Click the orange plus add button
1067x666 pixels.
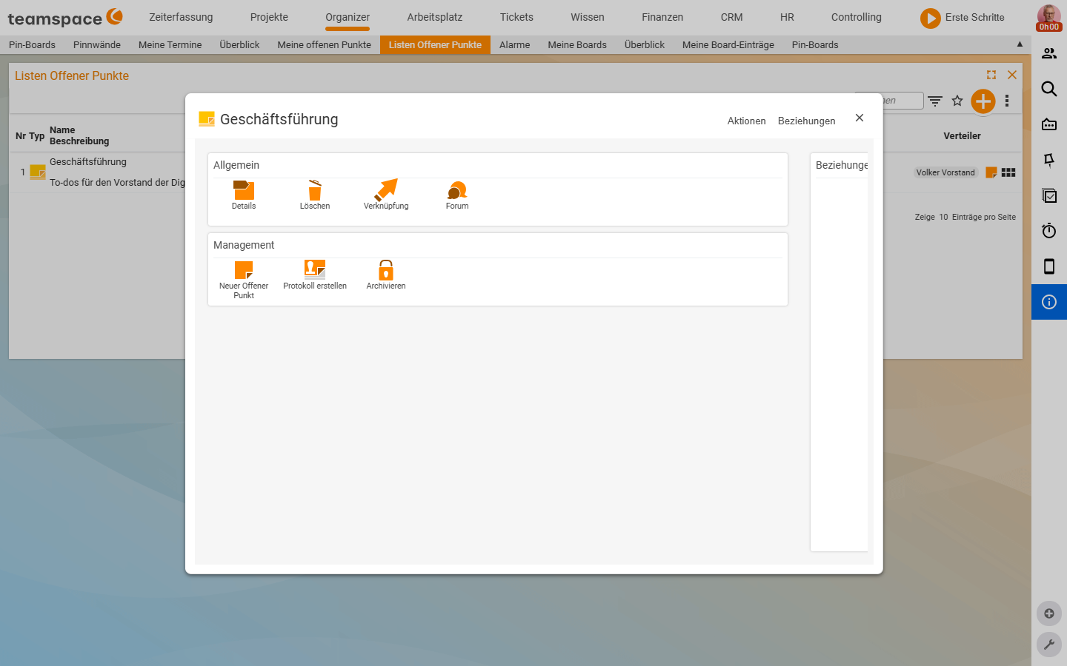tap(983, 101)
